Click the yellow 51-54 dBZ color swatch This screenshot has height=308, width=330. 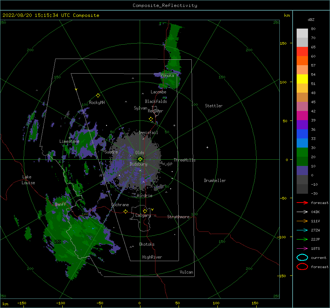click(x=302, y=79)
